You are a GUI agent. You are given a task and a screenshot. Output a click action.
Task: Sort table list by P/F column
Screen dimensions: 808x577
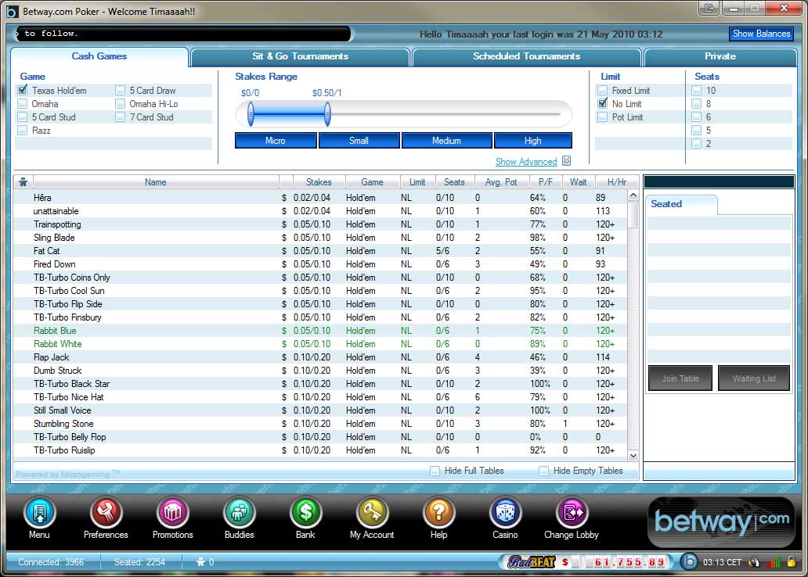click(x=546, y=182)
